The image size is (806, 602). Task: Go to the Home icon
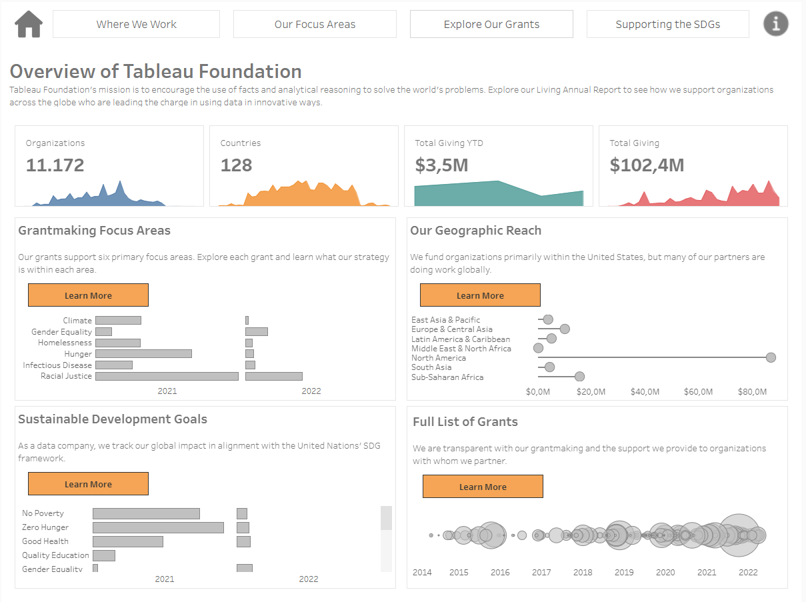click(29, 24)
